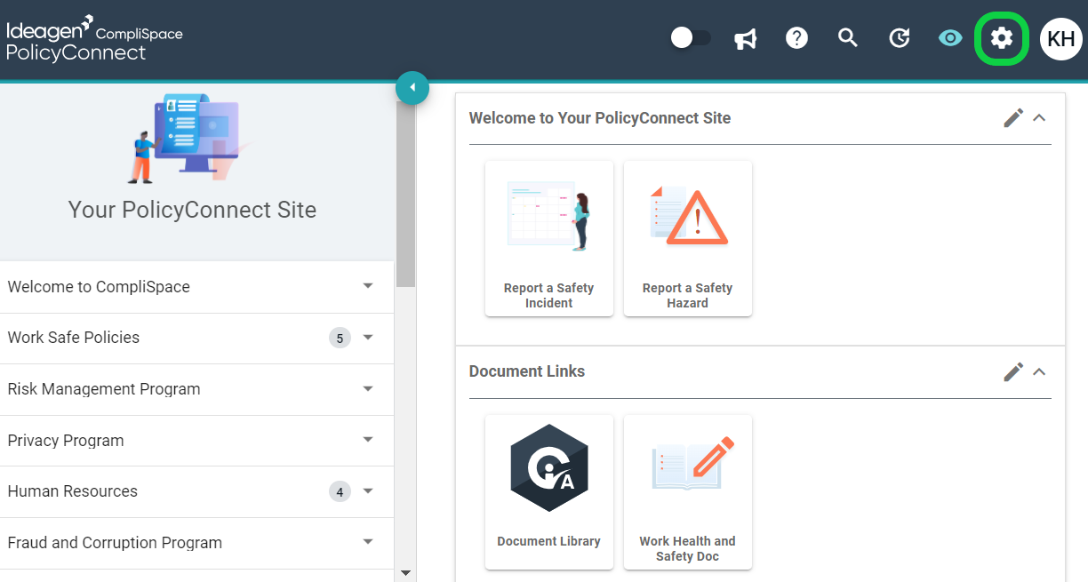Image resolution: width=1088 pixels, height=582 pixels.
Task: Open the Report a Safety Incident tile
Action: [549, 238]
